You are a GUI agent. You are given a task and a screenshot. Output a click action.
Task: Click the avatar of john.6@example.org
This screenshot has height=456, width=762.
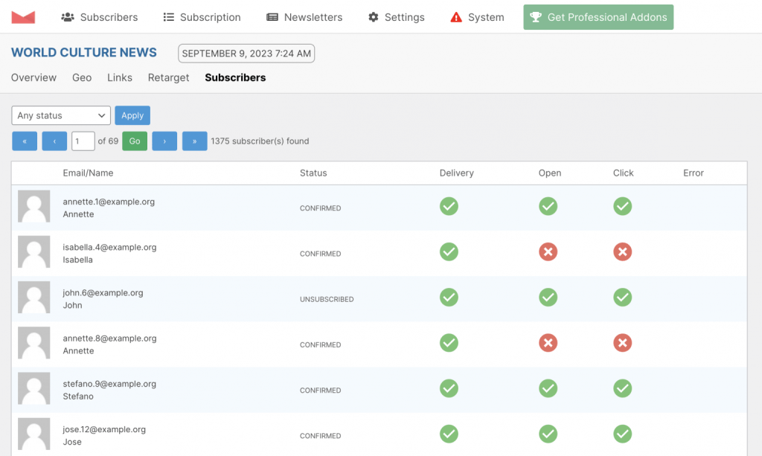click(x=34, y=298)
